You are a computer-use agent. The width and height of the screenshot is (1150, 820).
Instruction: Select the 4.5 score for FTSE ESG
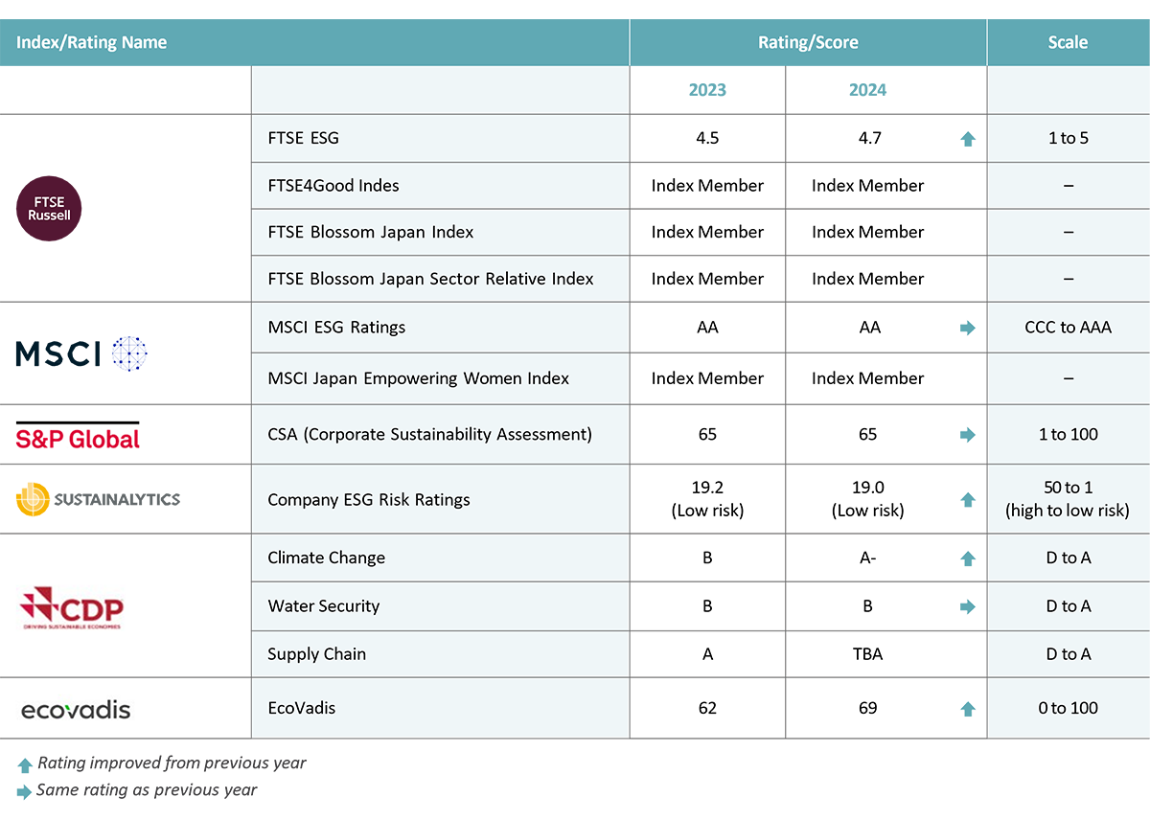pyautogui.click(x=707, y=138)
